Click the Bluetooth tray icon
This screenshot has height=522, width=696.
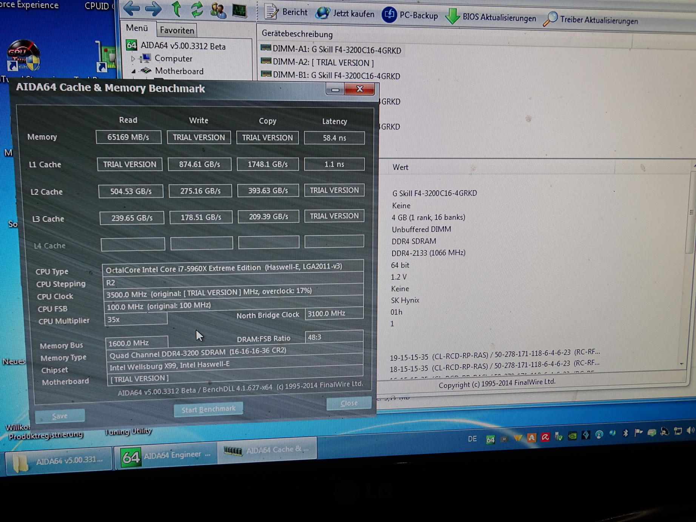coord(625,433)
